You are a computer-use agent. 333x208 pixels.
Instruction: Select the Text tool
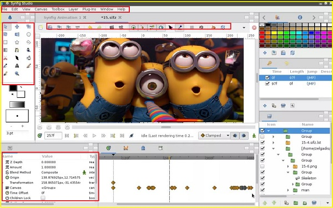tap(17, 66)
